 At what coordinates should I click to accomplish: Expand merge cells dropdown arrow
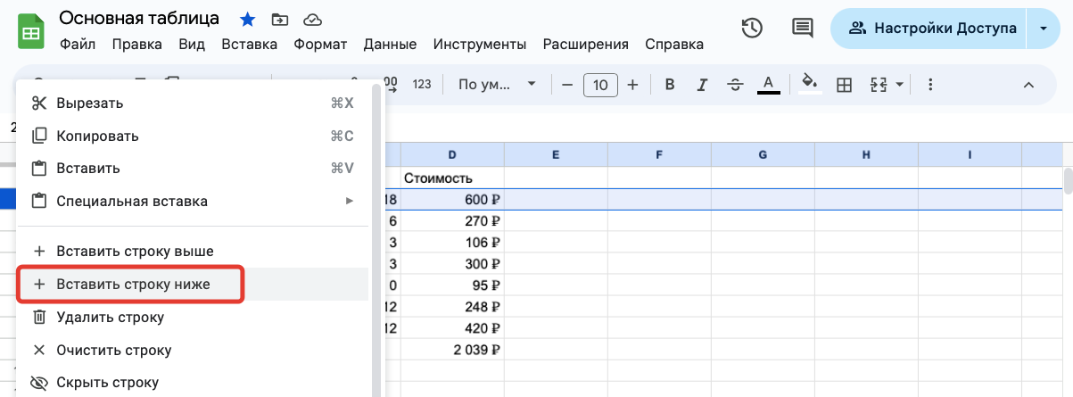click(x=900, y=85)
